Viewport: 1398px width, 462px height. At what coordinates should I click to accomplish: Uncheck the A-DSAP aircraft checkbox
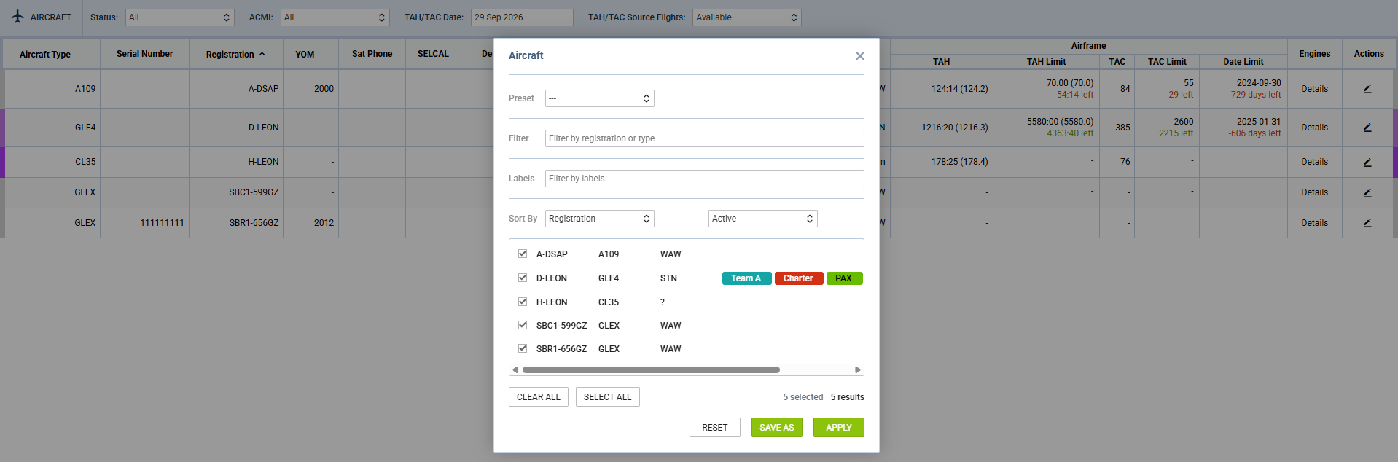point(523,254)
